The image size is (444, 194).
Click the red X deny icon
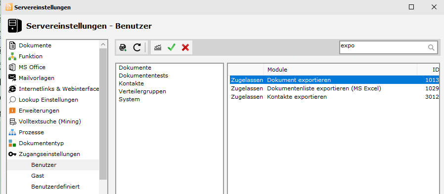185,47
